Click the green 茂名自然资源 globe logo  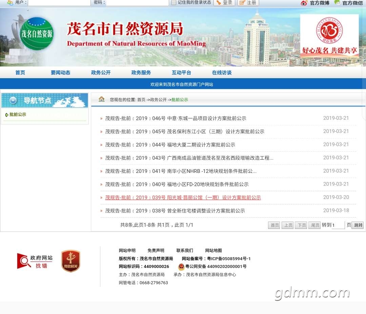point(37,34)
